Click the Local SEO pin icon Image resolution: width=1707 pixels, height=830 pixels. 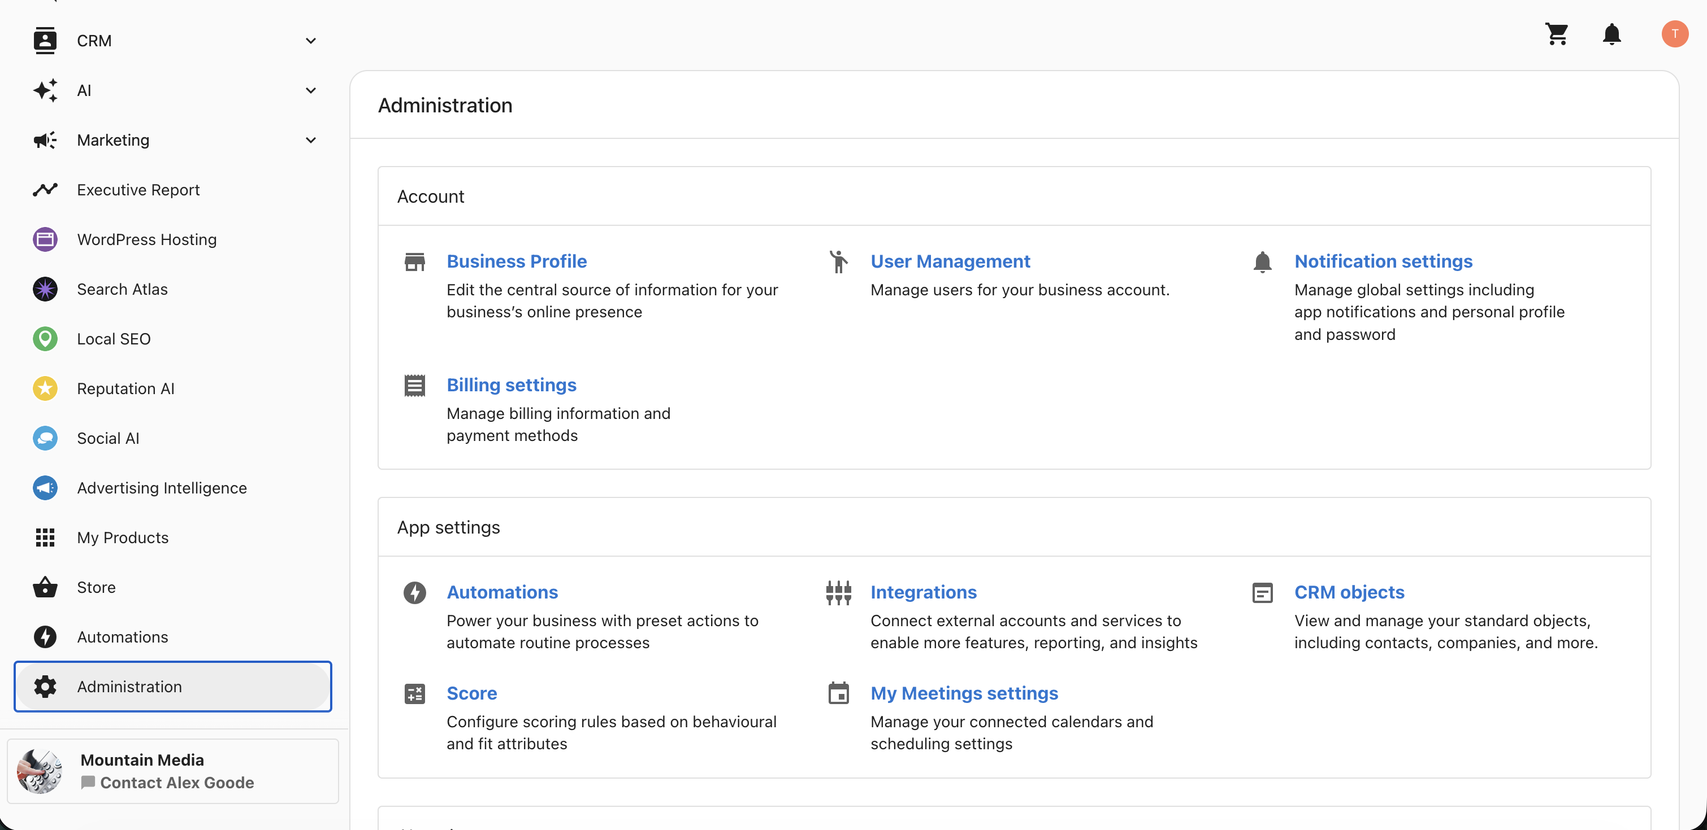point(45,338)
